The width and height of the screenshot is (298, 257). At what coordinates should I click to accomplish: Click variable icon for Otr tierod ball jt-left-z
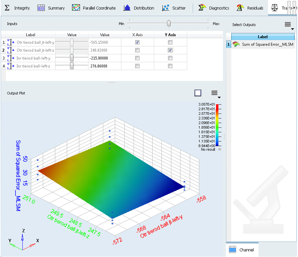11,50
